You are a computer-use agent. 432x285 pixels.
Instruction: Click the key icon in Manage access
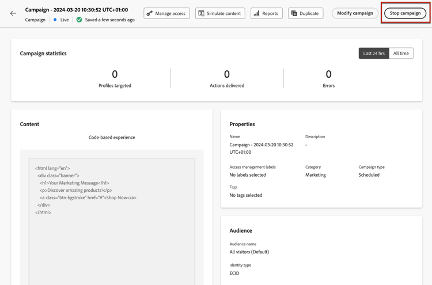pos(150,13)
